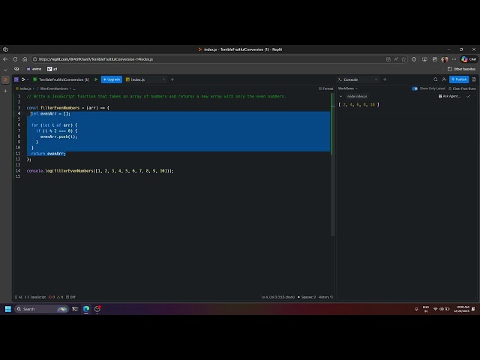This screenshot has width=480, height=360.
Task: Switch to the index.js editor tab
Action: coord(145,79)
